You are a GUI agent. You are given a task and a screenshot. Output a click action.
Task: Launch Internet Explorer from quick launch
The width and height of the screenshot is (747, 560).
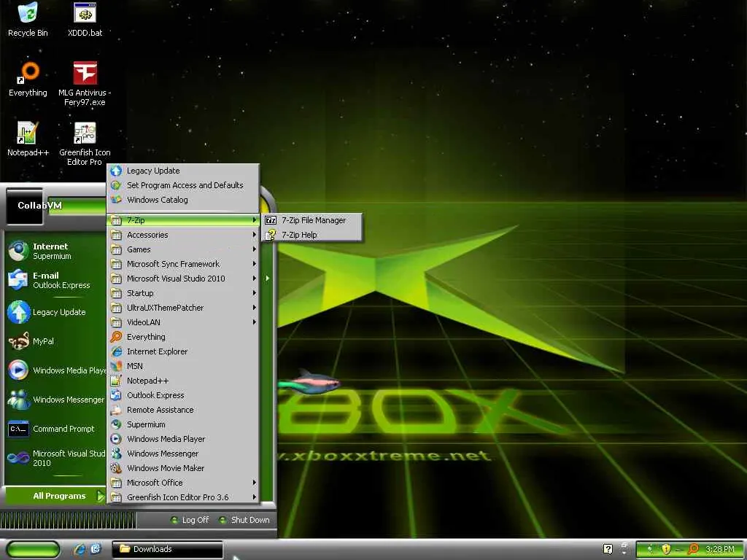click(x=80, y=549)
